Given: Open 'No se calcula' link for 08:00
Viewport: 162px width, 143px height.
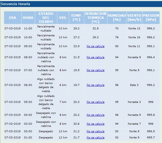Looking at the screenshot, I should click(x=96, y=57).
